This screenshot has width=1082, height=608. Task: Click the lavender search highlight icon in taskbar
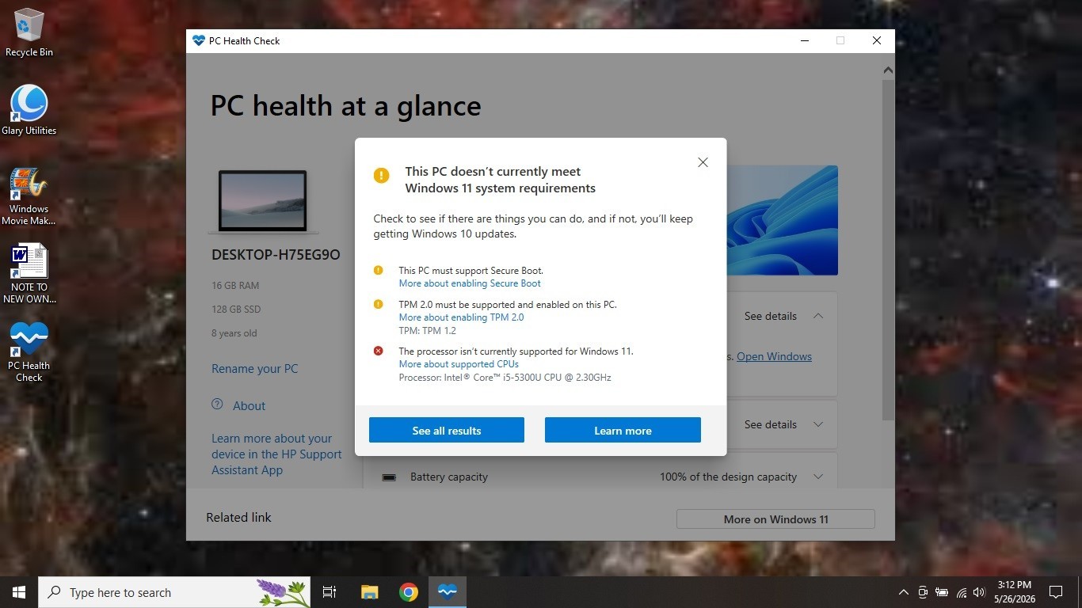(283, 592)
